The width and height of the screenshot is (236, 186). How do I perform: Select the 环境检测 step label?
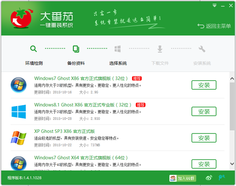(34, 63)
